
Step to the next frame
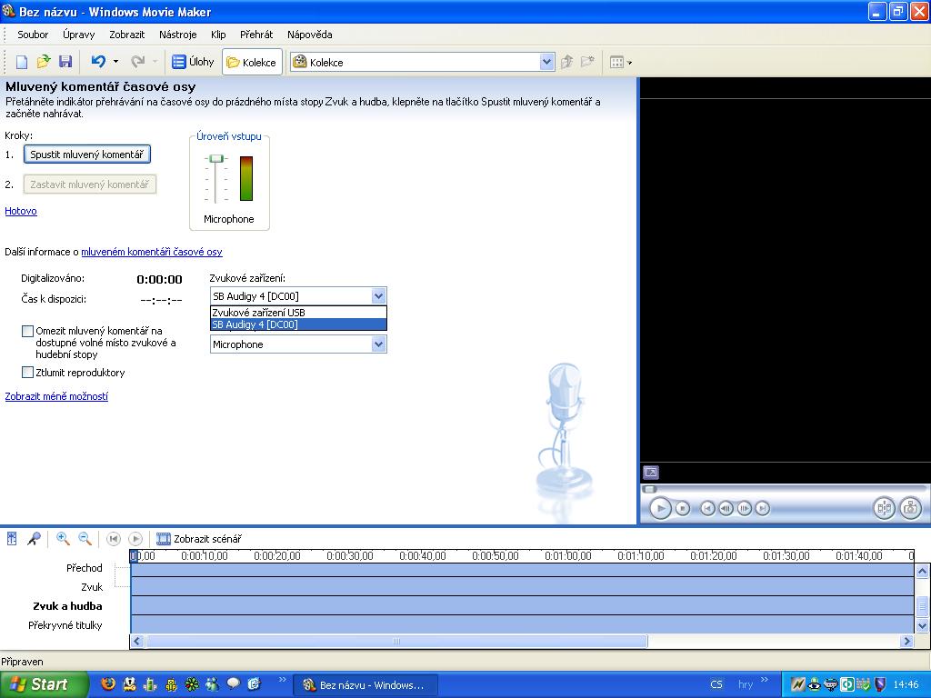(744, 509)
